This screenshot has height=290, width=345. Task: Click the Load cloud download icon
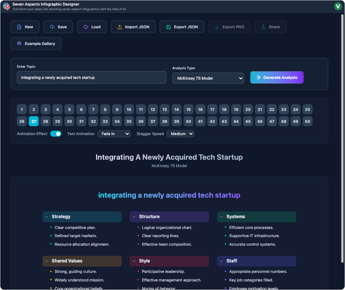coord(86,27)
